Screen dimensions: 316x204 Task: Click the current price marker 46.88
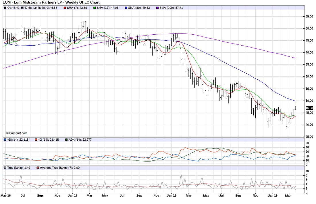(309, 108)
